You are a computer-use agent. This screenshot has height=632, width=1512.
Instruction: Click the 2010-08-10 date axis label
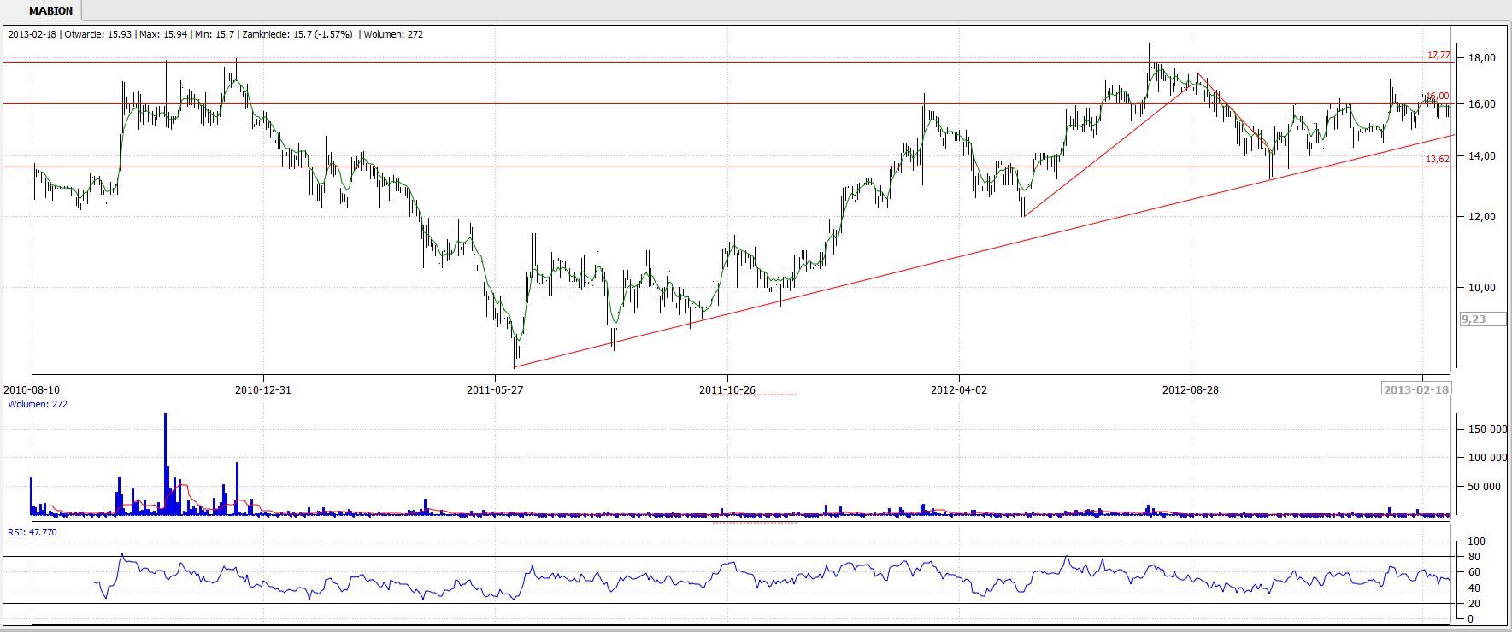32,390
